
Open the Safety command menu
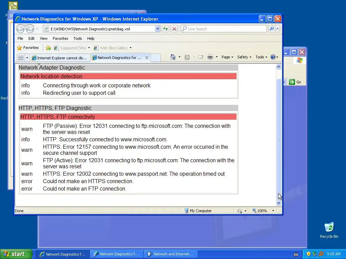244,57
